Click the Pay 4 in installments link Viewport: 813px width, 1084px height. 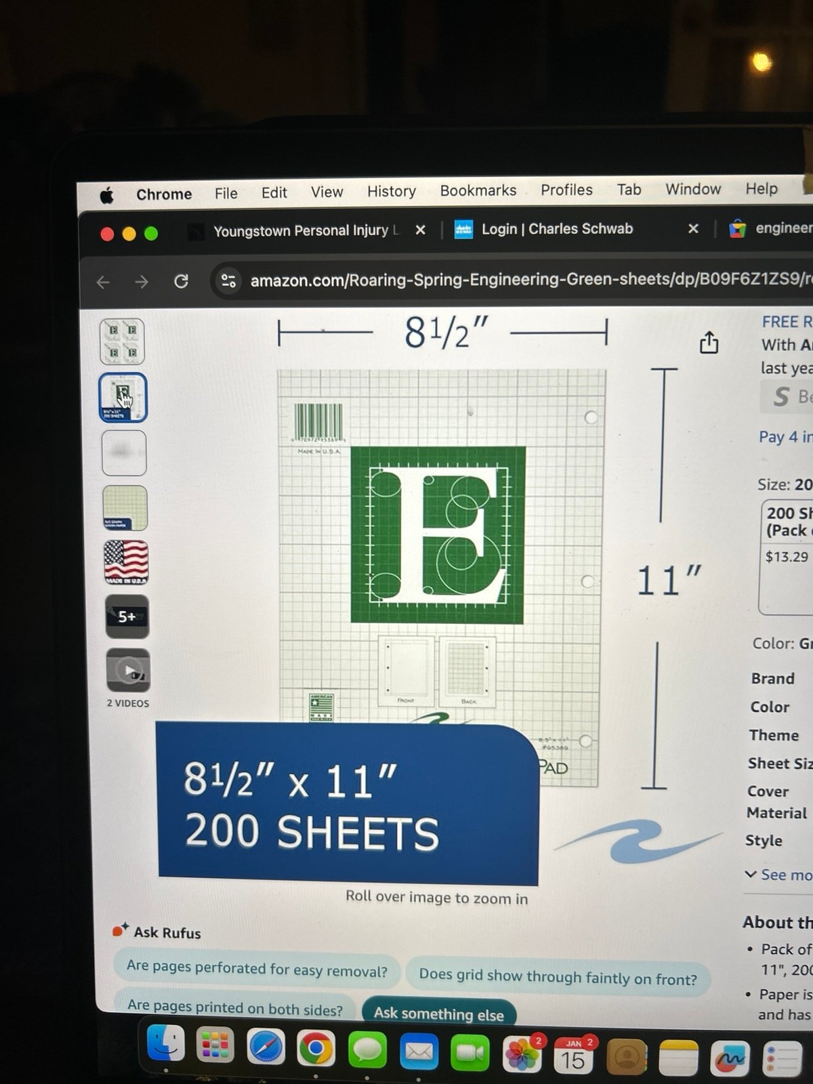785,437
